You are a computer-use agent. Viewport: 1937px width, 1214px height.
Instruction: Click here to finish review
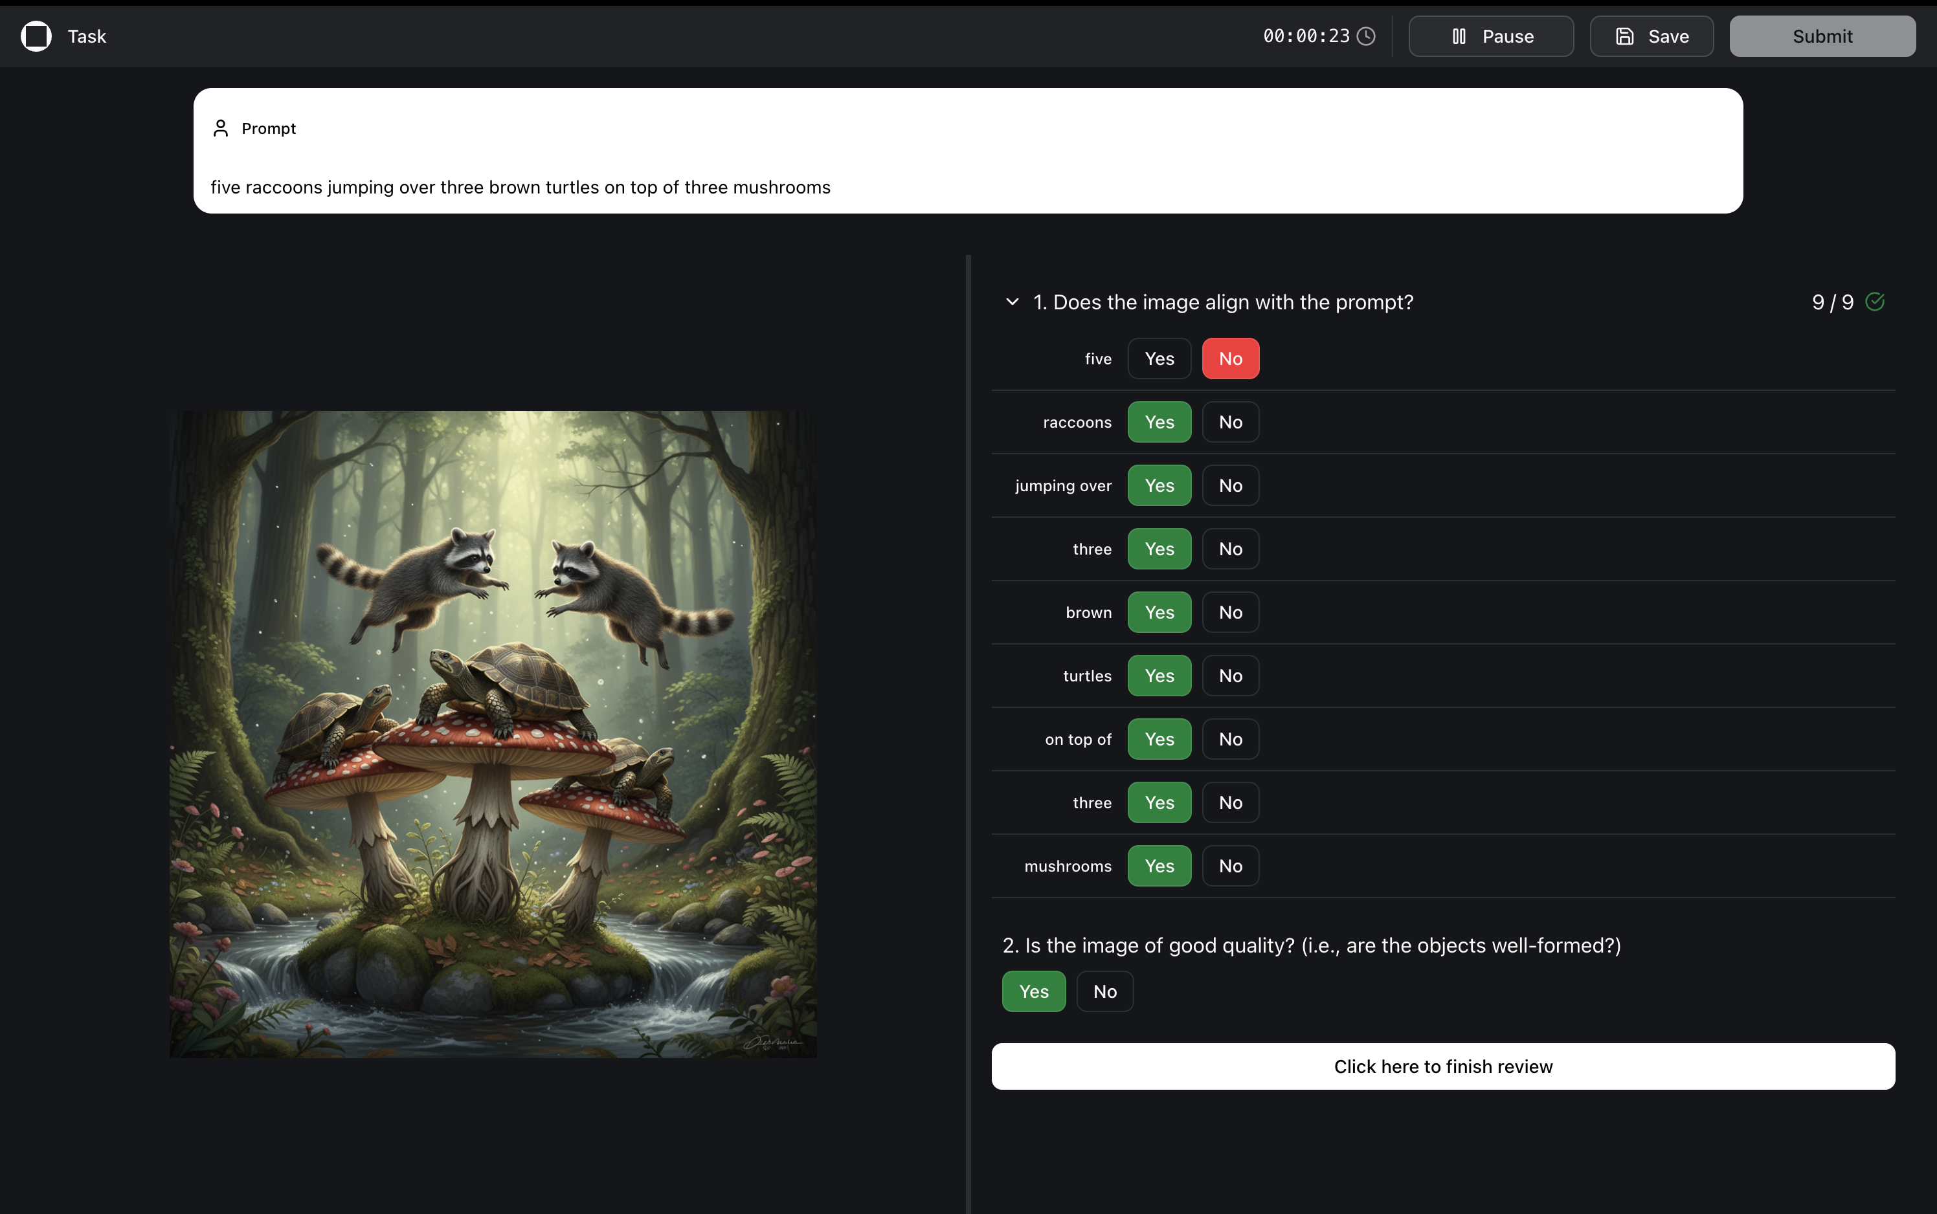click(x=1443, y=1066)
